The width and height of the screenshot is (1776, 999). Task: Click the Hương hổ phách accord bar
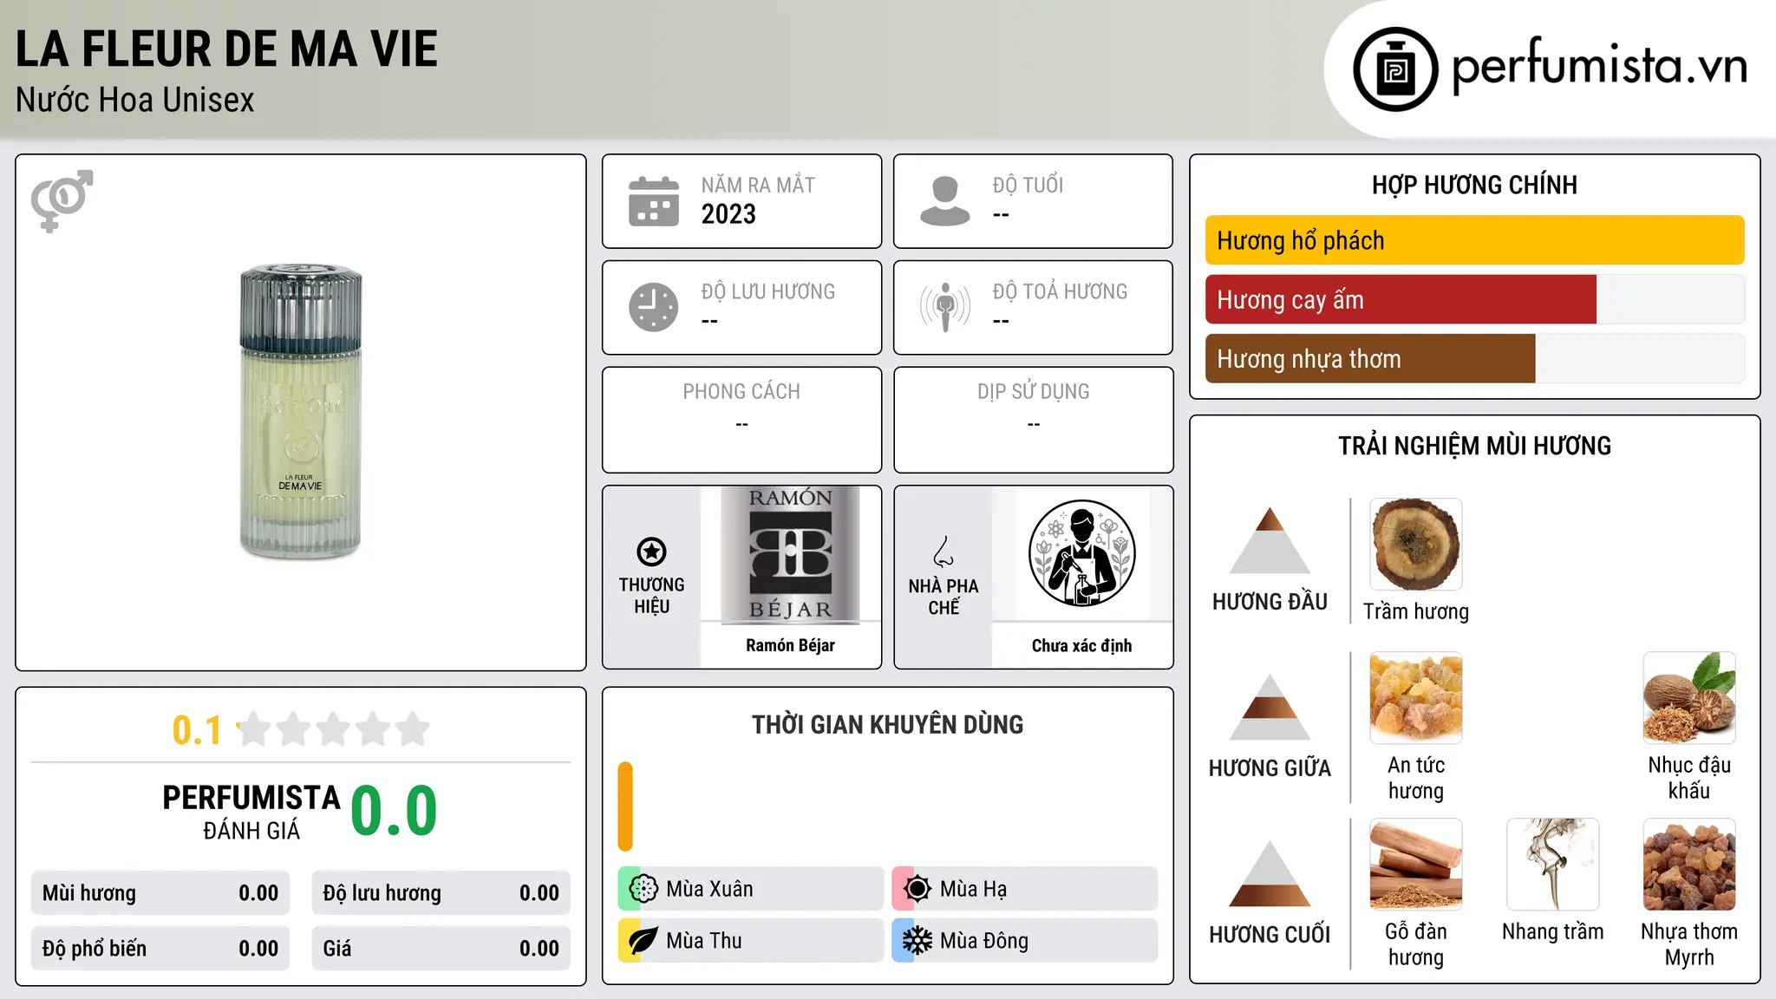click(1475, 240)
